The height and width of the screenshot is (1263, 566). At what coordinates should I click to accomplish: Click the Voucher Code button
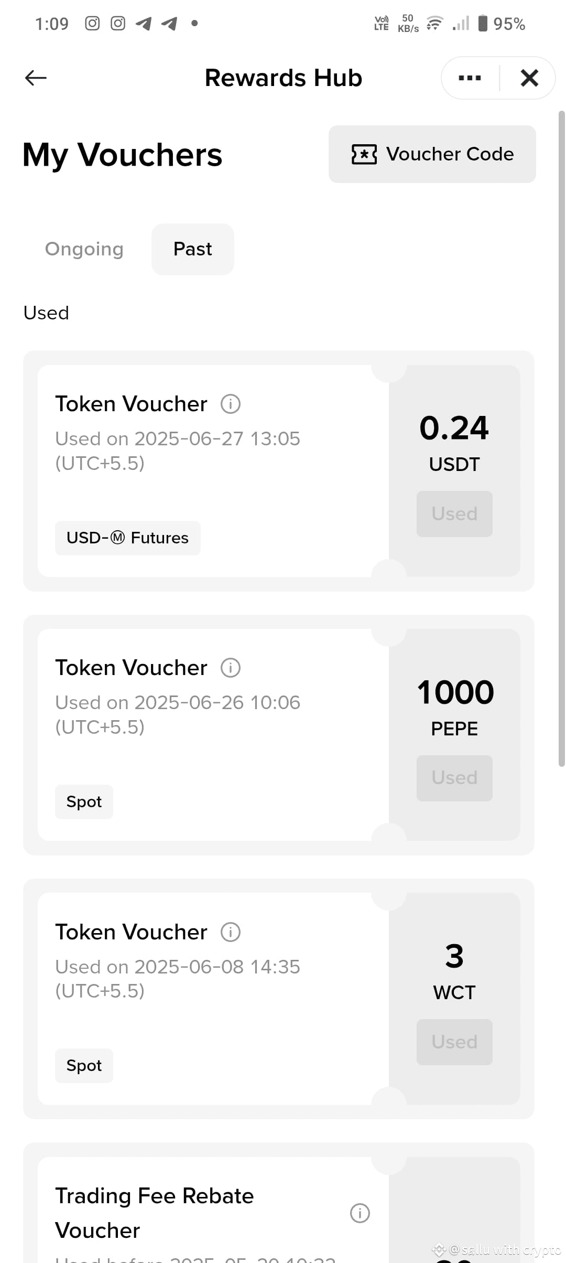[x=432, y=154]
